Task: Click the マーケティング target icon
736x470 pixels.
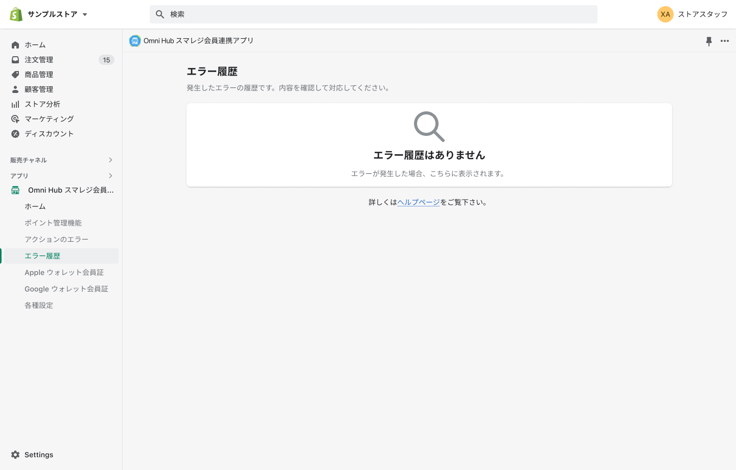Action: click(x=15, y=119)
